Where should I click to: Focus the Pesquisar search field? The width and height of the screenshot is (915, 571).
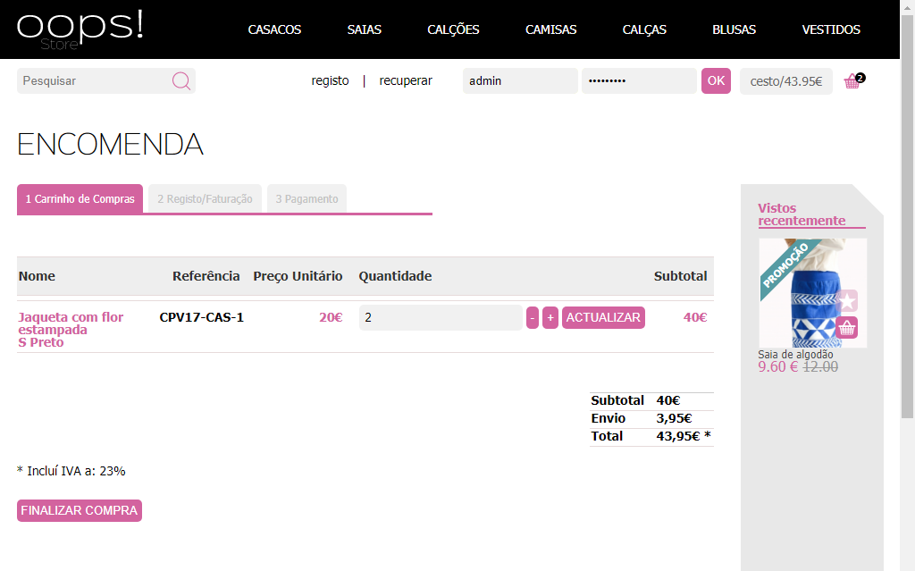click(94, 81)
